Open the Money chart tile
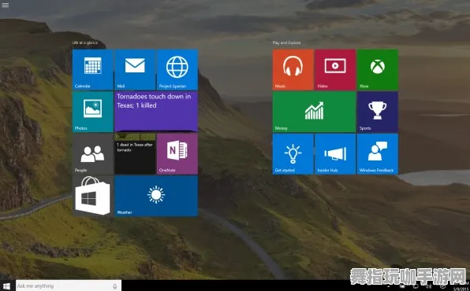This screenshot has height=291, width=470. click(314, 112)
